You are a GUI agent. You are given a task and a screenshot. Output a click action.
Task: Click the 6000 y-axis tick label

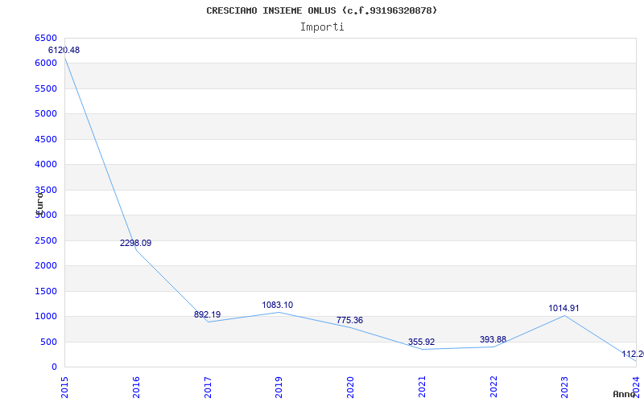[46, 64]
